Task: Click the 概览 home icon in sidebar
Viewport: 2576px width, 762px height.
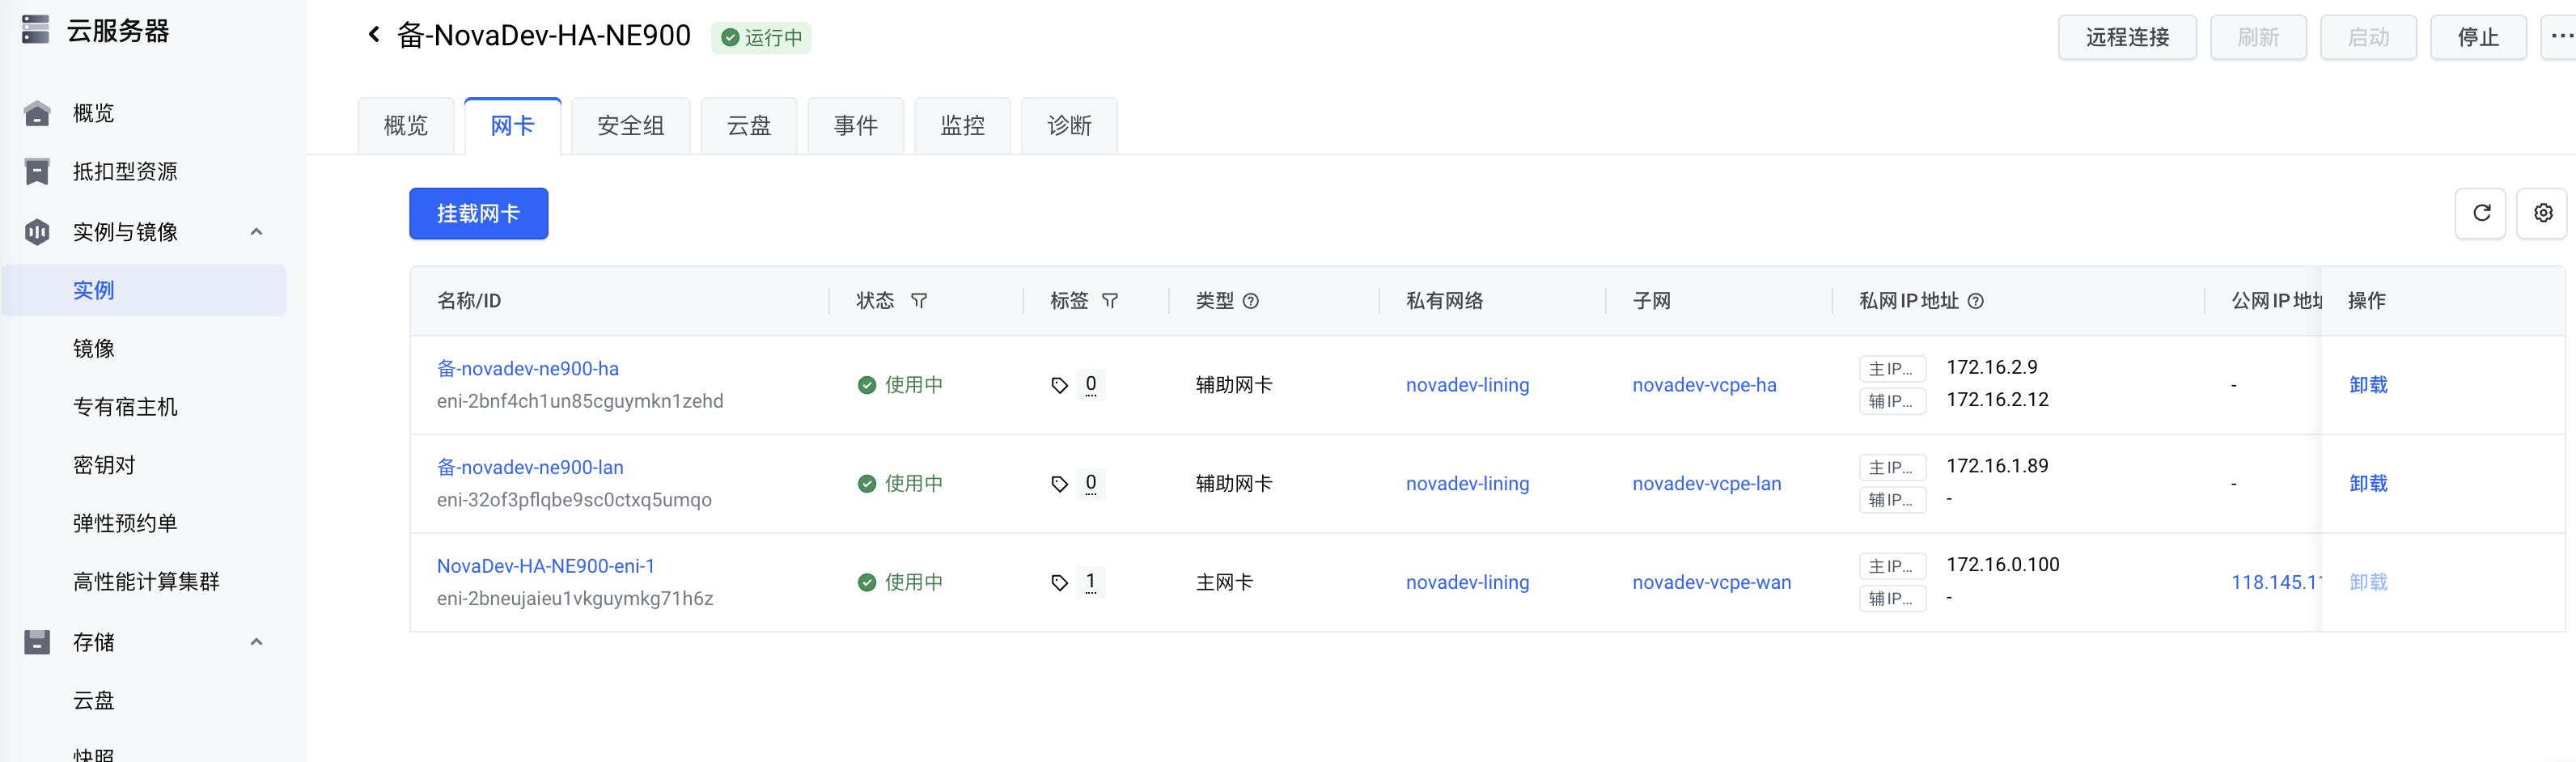Action: click(x=37, y=113)
